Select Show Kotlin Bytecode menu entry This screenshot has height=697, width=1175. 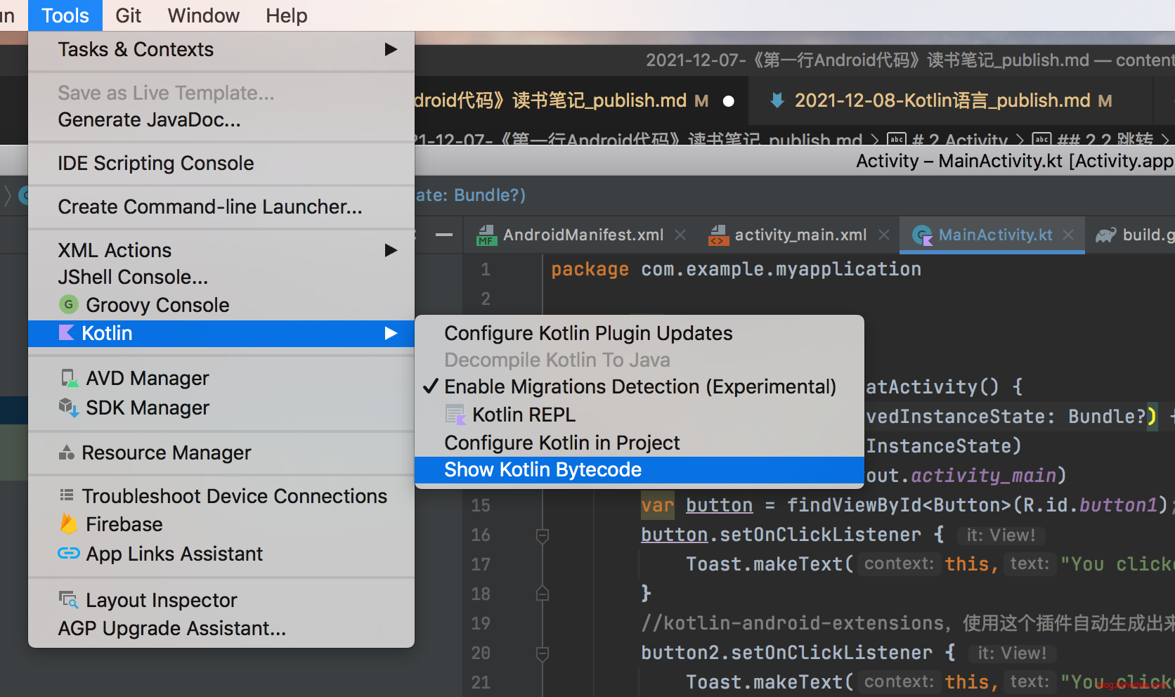pyautogui.click(x=543, y=470)
